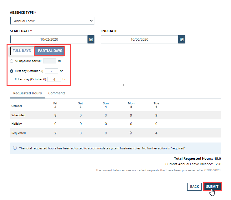Click the Last day hours field

(x=54, y=79)
